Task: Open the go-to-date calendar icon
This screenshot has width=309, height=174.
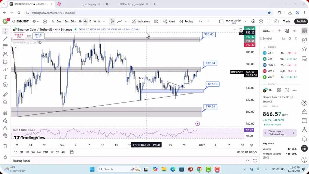Action: pos(71,152)
